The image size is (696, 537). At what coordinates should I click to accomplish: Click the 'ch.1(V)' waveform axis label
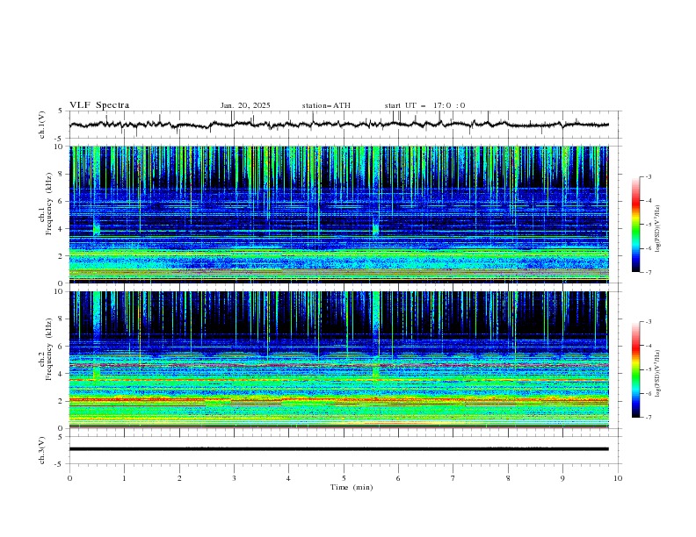42,125
